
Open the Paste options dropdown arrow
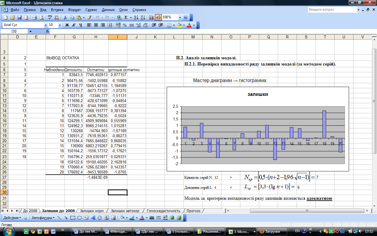click(84, 17)
